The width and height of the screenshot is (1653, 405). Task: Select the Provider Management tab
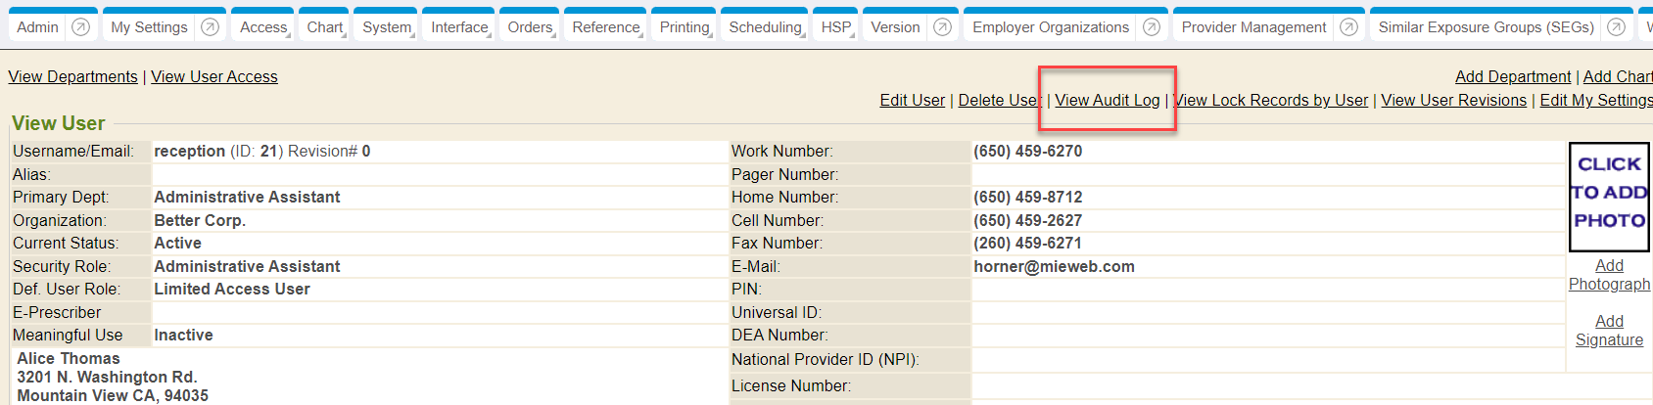coord(1253,27)
